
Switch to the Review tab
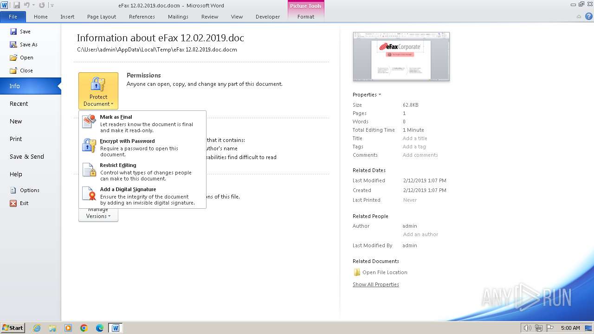(210, 17)
